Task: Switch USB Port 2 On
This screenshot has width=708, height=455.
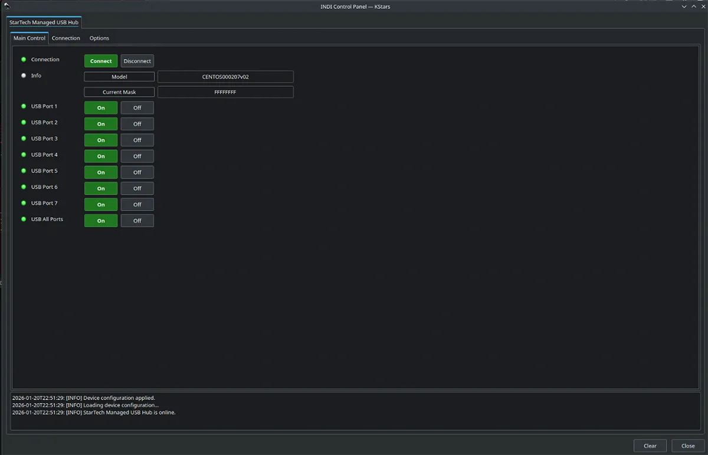Action: click(101, 124)
